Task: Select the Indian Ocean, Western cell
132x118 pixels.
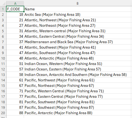Action: click(x=77, y=64)
